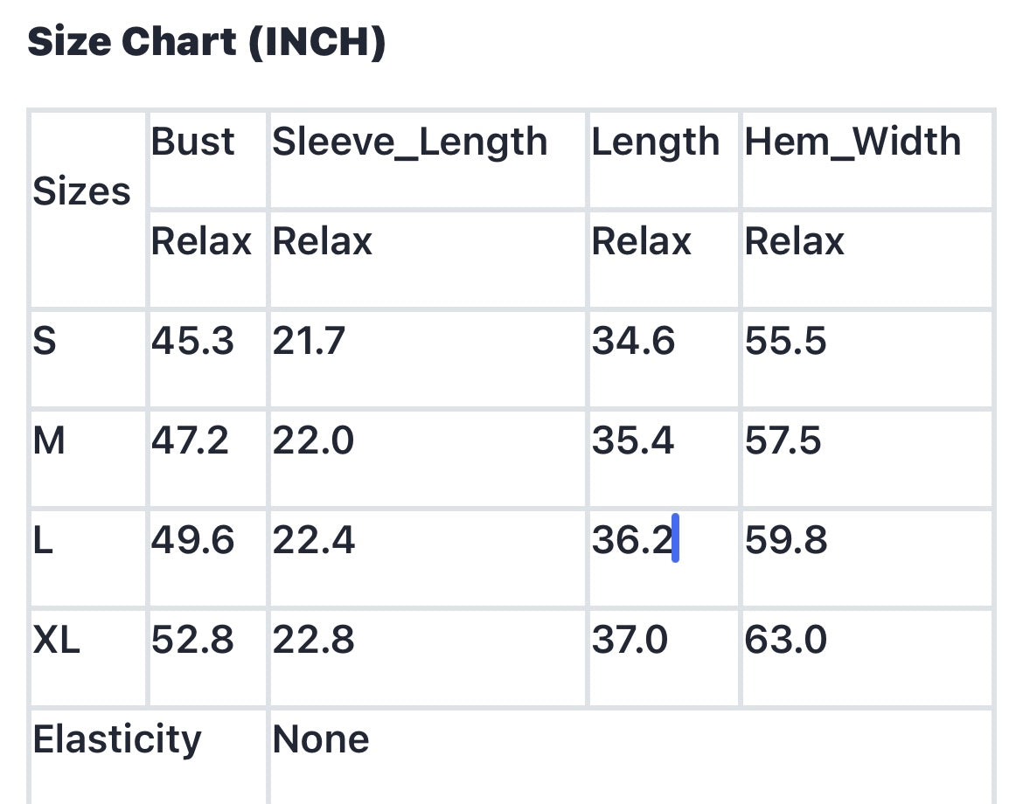Viewport: 1023px width, 804px height.
Task: Select the None elasticity value
Action: pyautogui.click(x=320, y=740)
